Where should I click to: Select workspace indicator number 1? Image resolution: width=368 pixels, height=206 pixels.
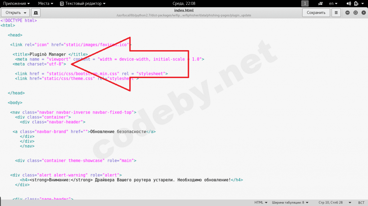305,4
